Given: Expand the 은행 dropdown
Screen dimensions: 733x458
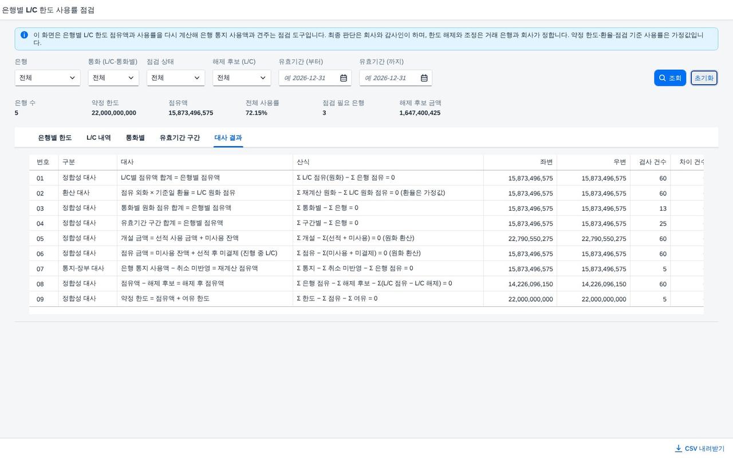Looking at the screenshot, I should click(48, 78).
